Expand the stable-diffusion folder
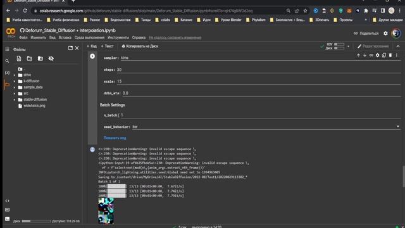Screen dimensions: 405x228 (x=15, y=99)
